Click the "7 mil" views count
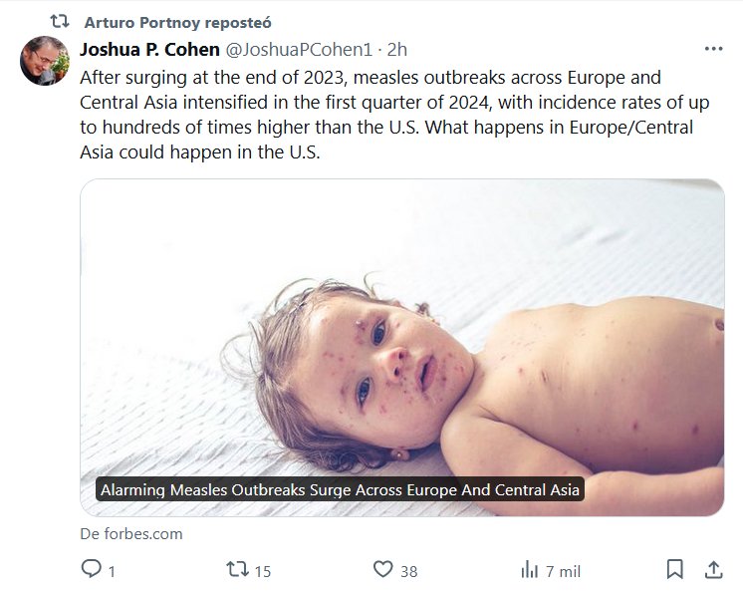Viewport: 743px width, 596px height. pos(564,571)
